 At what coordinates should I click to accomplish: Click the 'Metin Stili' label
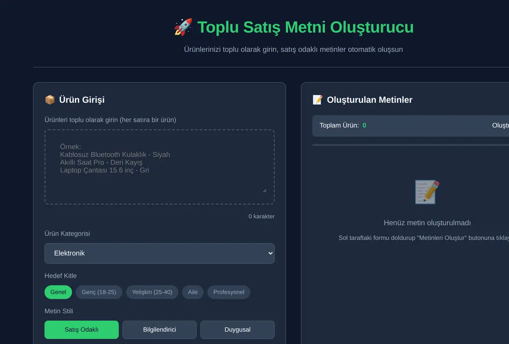pyautogui.click(x=58, y=311)
